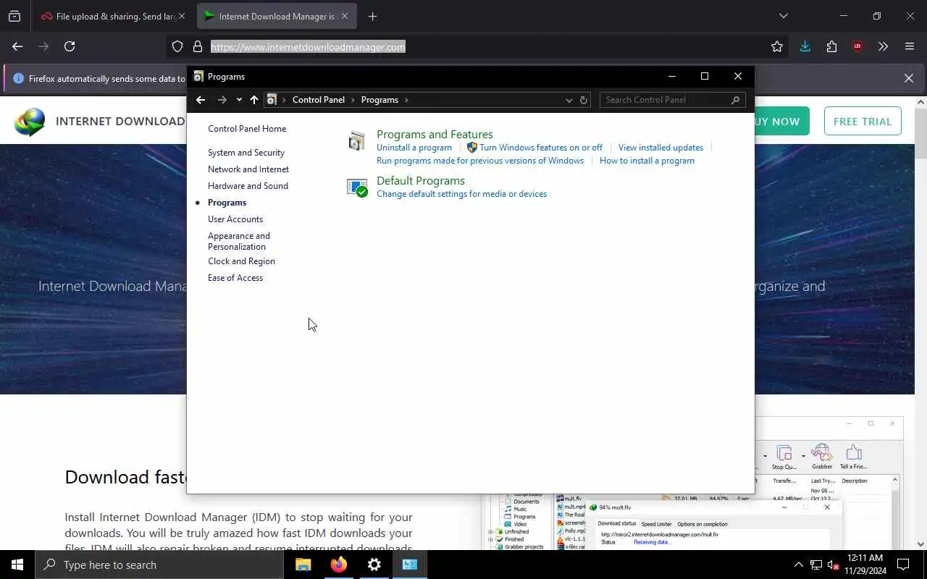
Task: Go up one level in Control Panel
Action: click(253, 100)
